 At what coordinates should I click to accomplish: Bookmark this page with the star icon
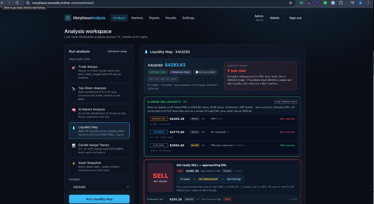[290, 3]
